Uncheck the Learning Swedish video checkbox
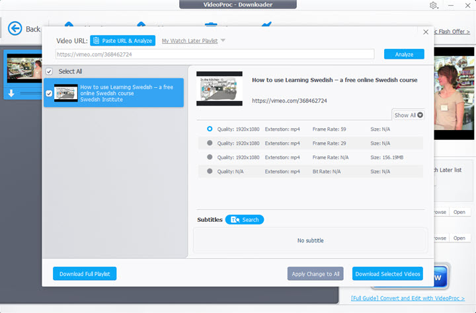 coord(49,93)
